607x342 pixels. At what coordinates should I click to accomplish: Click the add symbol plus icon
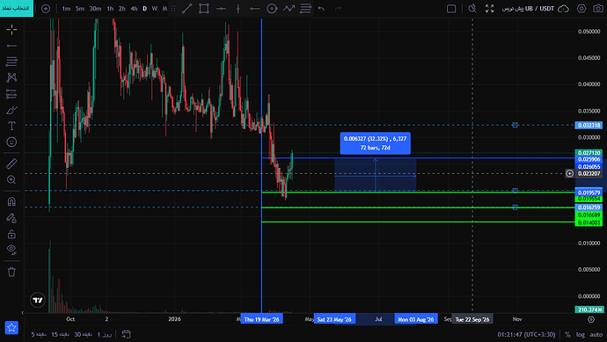coord(46,9)
